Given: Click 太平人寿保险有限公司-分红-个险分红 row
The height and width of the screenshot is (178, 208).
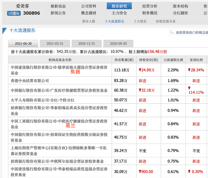Looking at the screenshot, I should 43,100.
